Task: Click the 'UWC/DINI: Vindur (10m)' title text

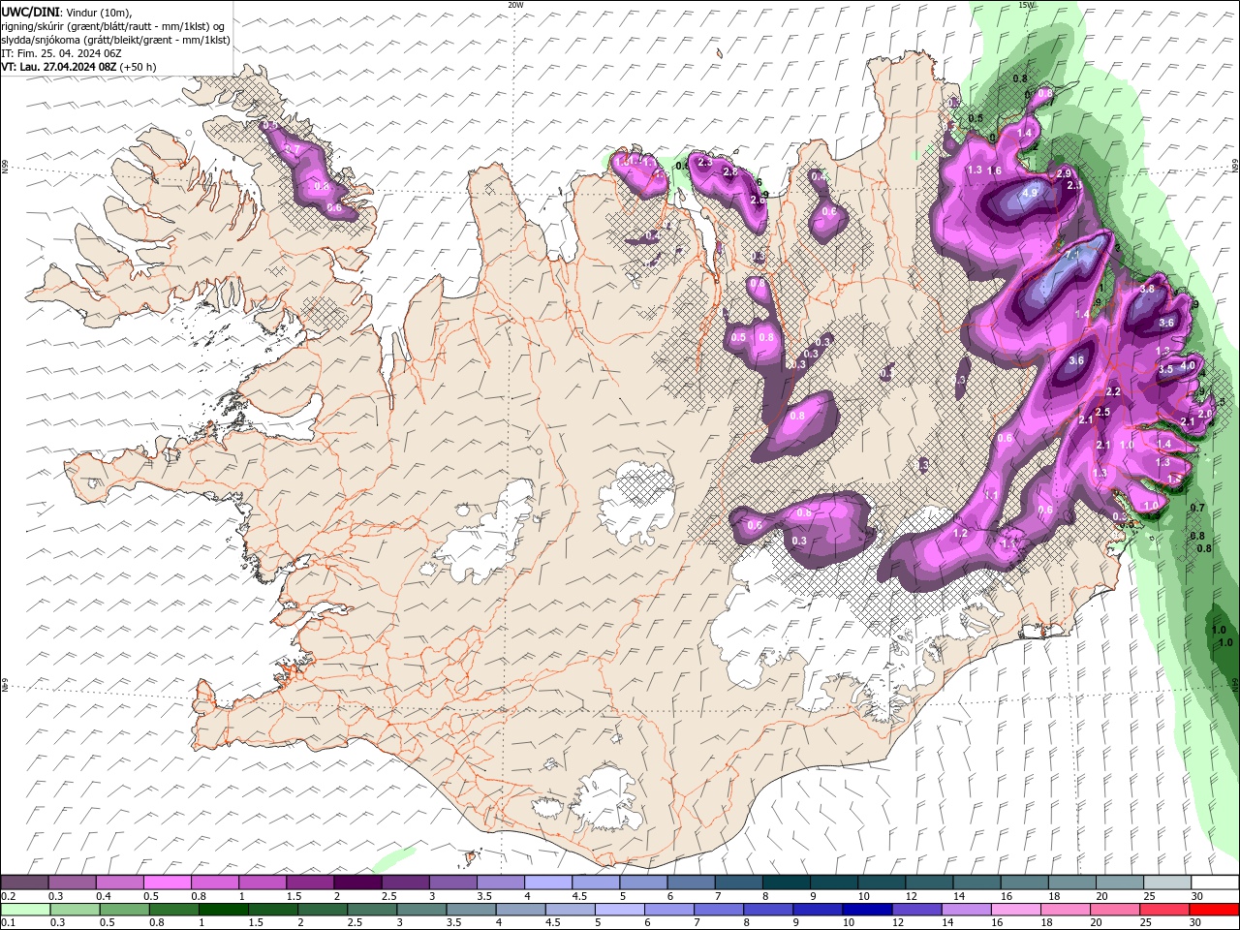Action: [x=66, y=12]
